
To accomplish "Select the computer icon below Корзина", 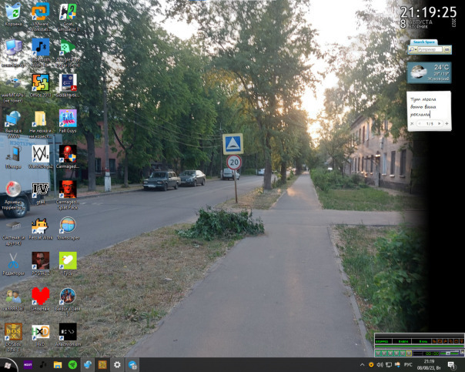I will 13,52.
